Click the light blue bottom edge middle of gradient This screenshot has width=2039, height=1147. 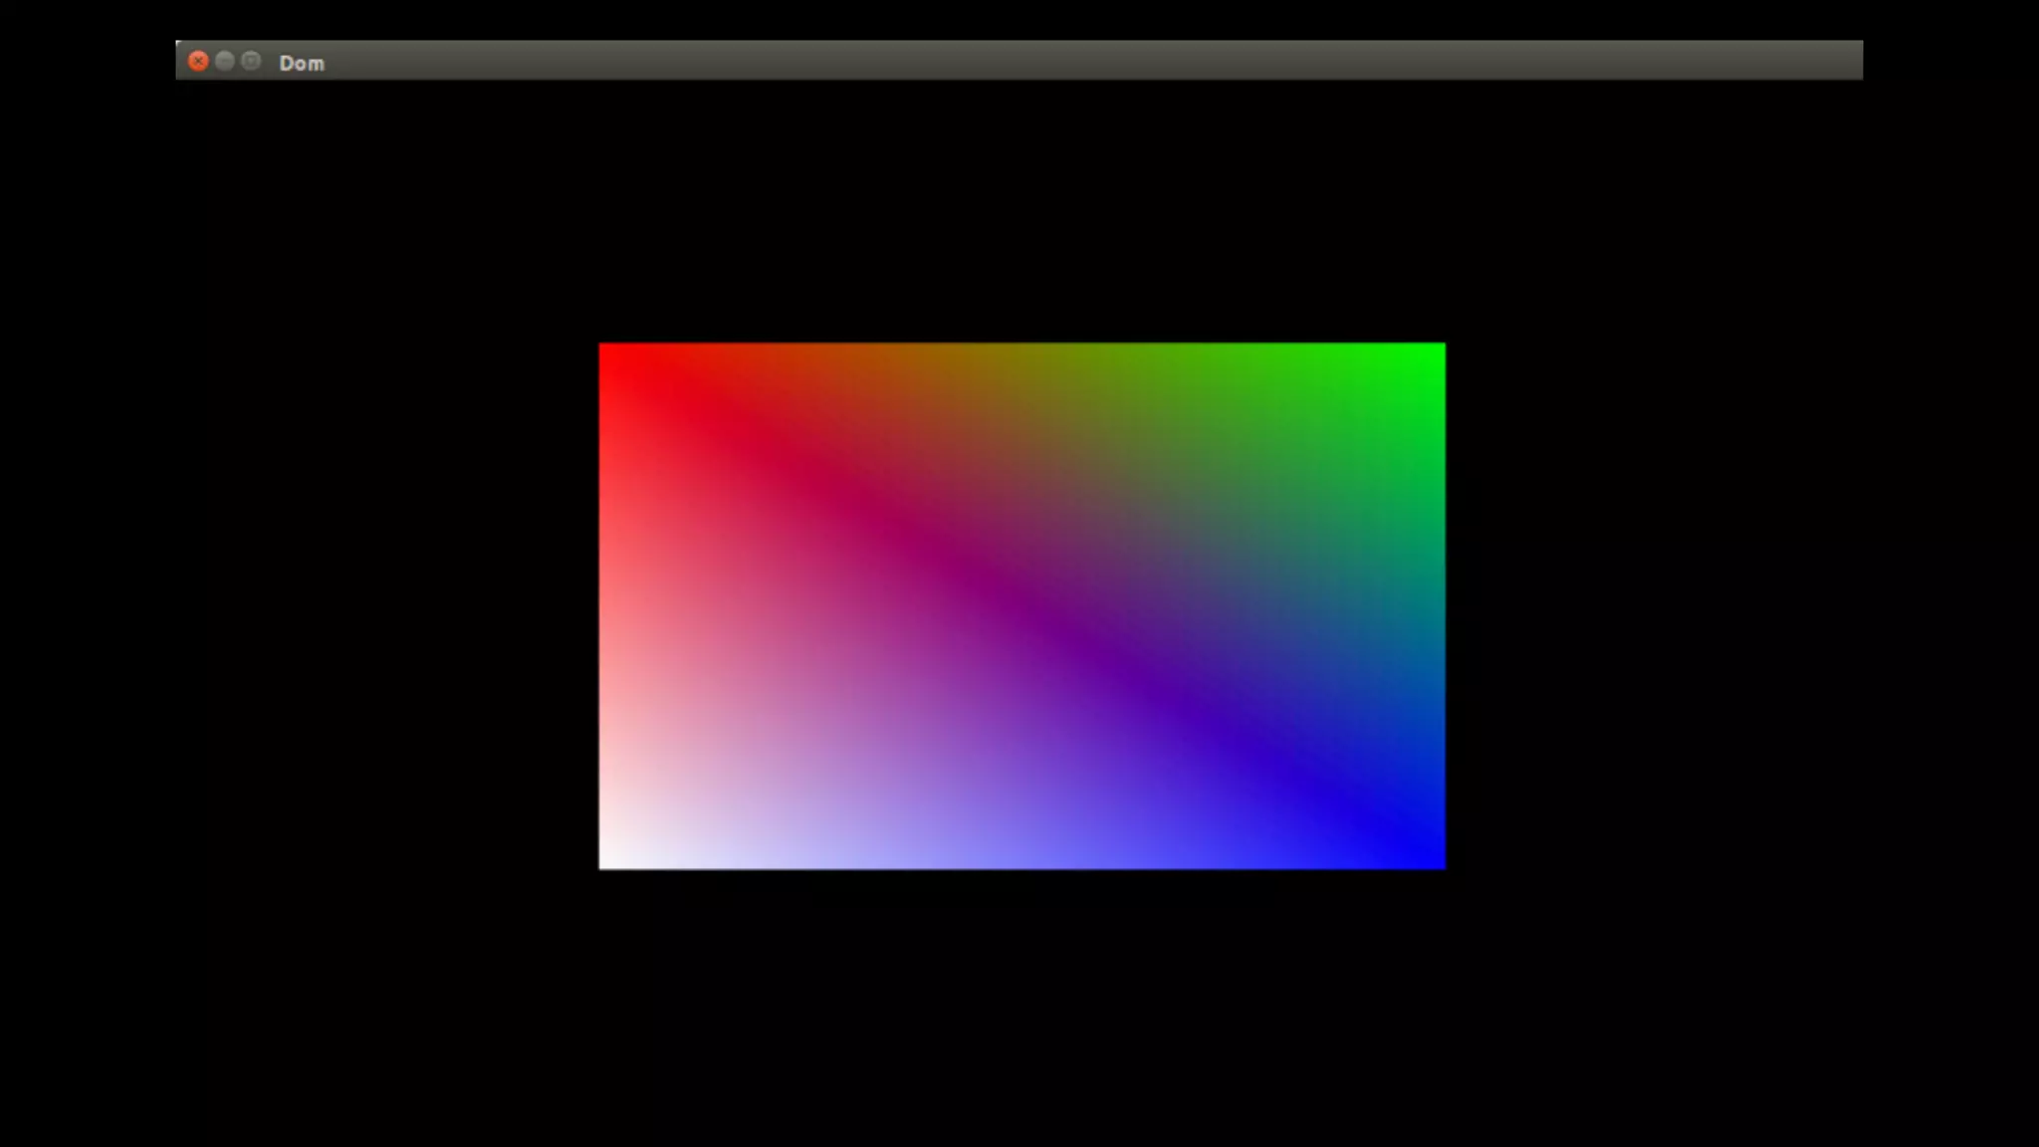[1022, 858]
